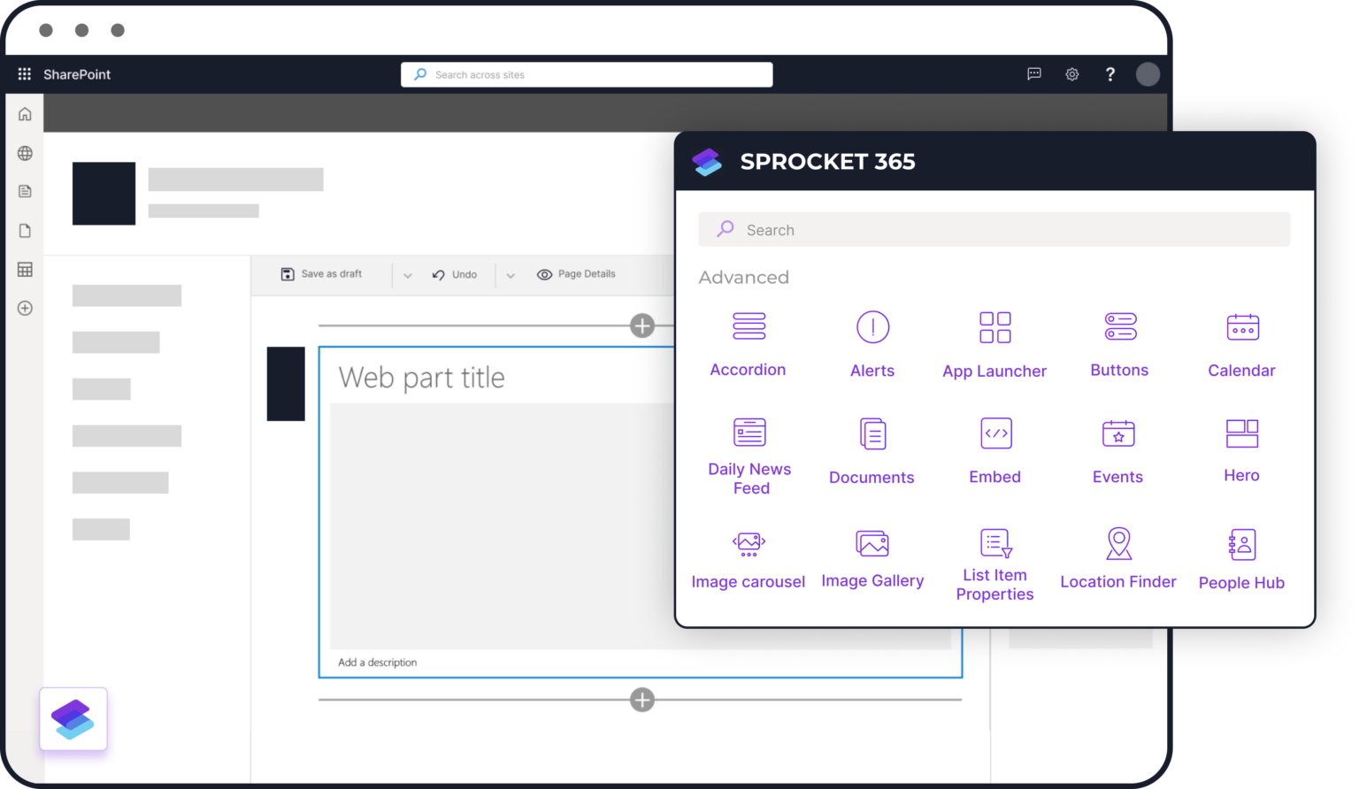This screenshot has width=1359, height=789.
Task: Open the SharePoint settings gear
Action: pyautogui.click(x=1072, y=74)
